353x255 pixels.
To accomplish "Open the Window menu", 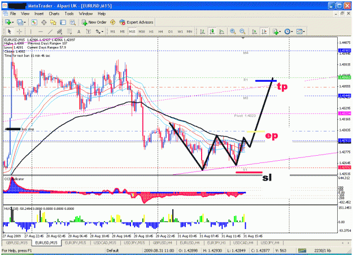I will pyautogui.click(x=85, y=14).
